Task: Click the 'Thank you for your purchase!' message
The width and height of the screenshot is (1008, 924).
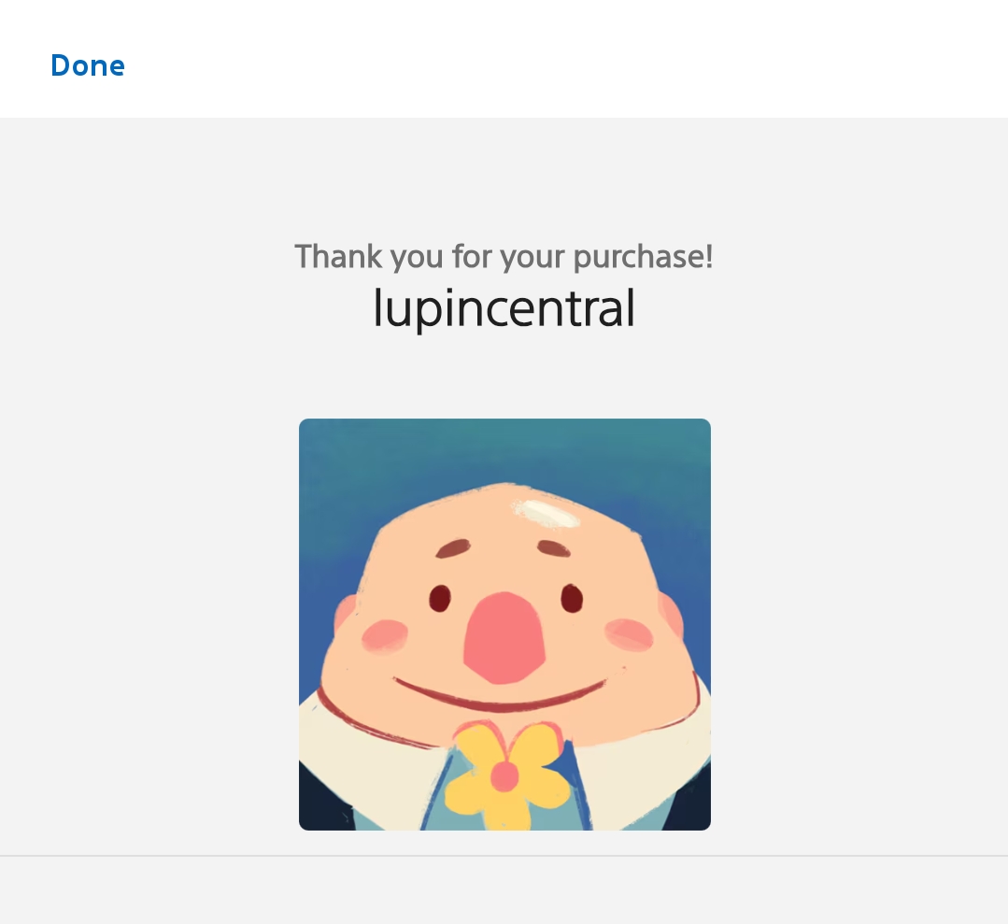Action: click(x=504, y=256)
